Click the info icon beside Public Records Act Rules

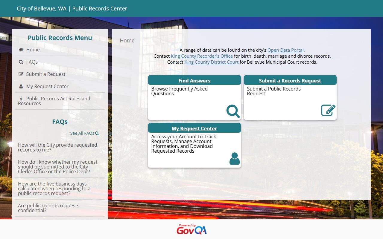pyautogui.click(x=21, y=99)
